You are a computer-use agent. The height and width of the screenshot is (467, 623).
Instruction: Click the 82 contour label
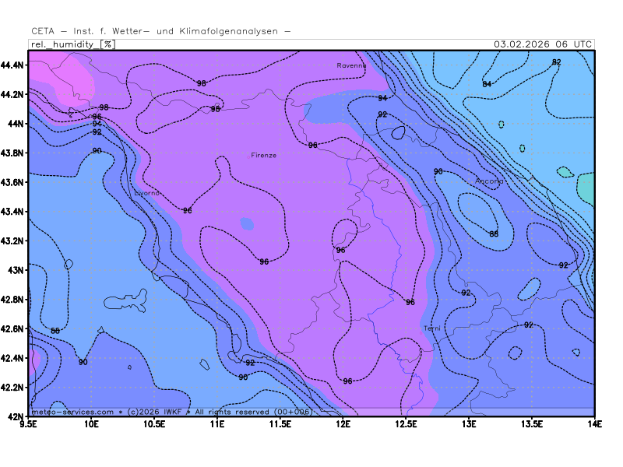(556, 62)
